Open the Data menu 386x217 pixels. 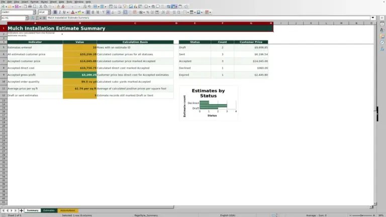click(x=61, y=2)
